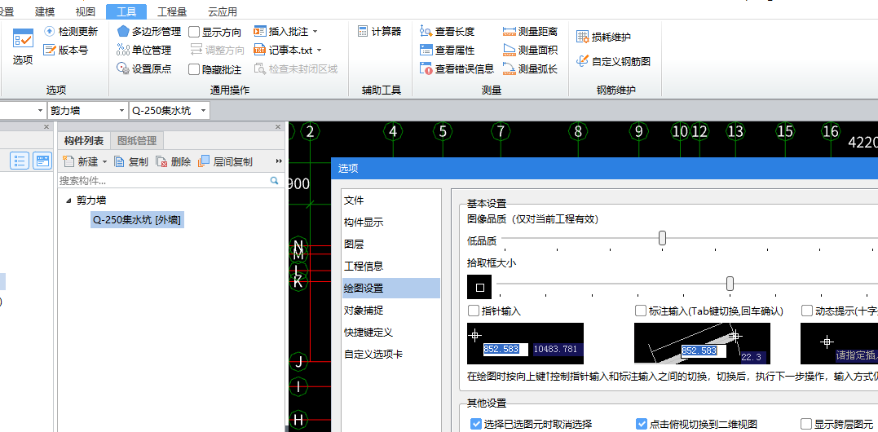Open the 工程量 ribbon tab

173,11
